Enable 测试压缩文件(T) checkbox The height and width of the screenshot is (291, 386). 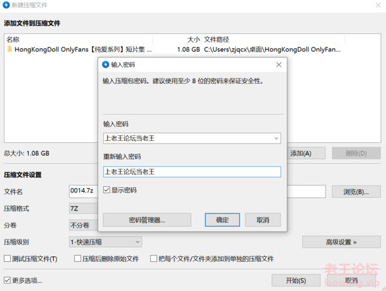click(7, 259)
